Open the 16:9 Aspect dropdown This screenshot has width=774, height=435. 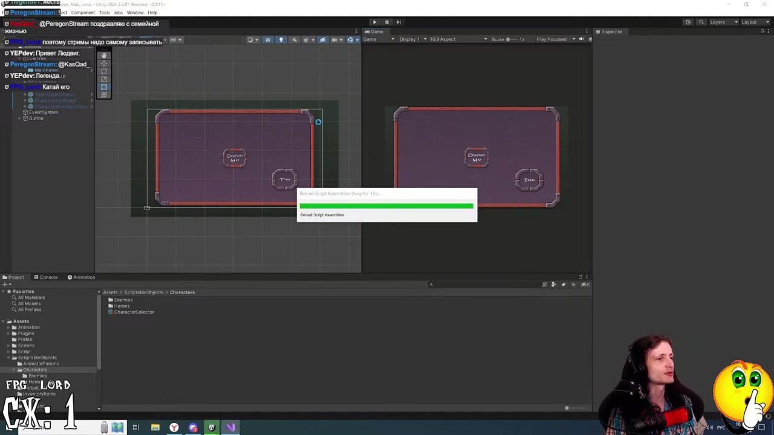click(x=458, y=39)
